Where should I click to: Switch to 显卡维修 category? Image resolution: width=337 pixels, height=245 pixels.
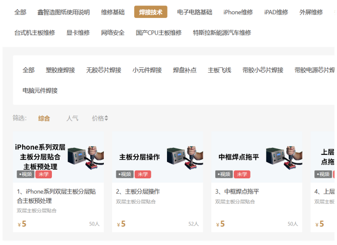[x=78, y=33]
